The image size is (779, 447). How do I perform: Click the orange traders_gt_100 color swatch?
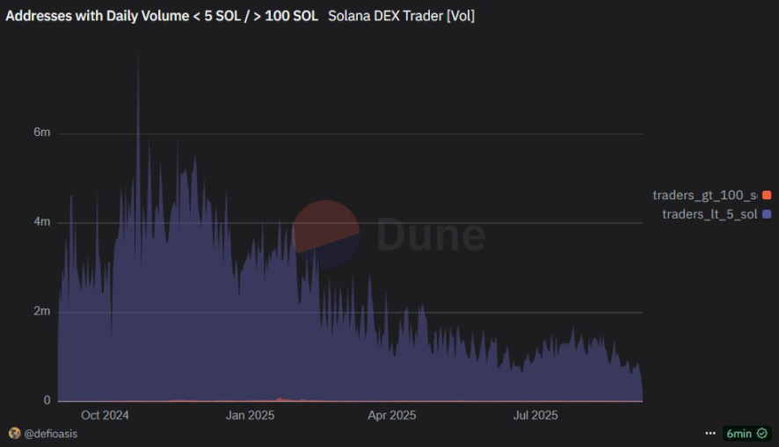[767, 195]
